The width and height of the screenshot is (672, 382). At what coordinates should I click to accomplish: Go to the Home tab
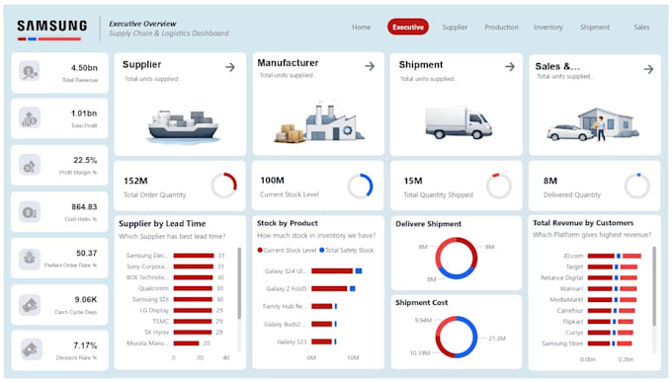click(362, 27)
